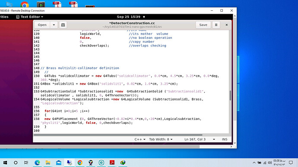This screenshot has width=298, height=167.
Task: Open ESET security from the taskbar
Action: click(101, 163)
